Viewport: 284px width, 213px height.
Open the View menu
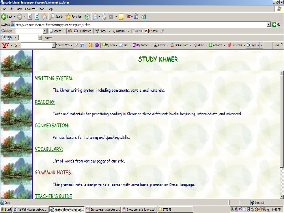[19, 9]
